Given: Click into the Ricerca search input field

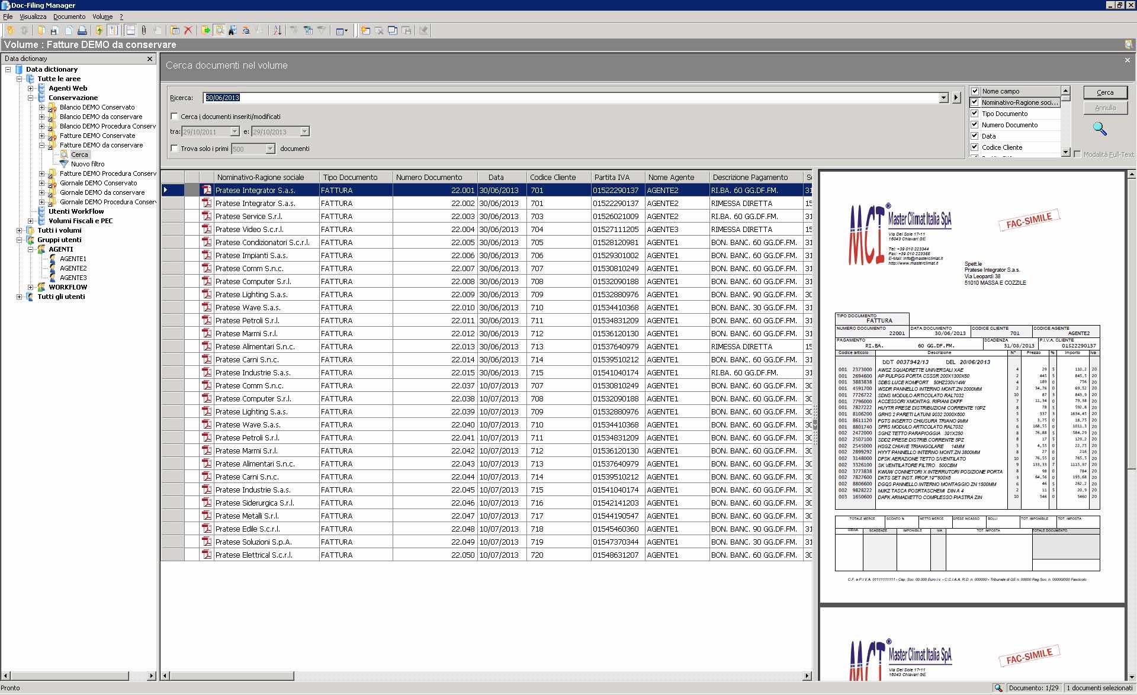Looking at the screenshot, I should point(571,98).
